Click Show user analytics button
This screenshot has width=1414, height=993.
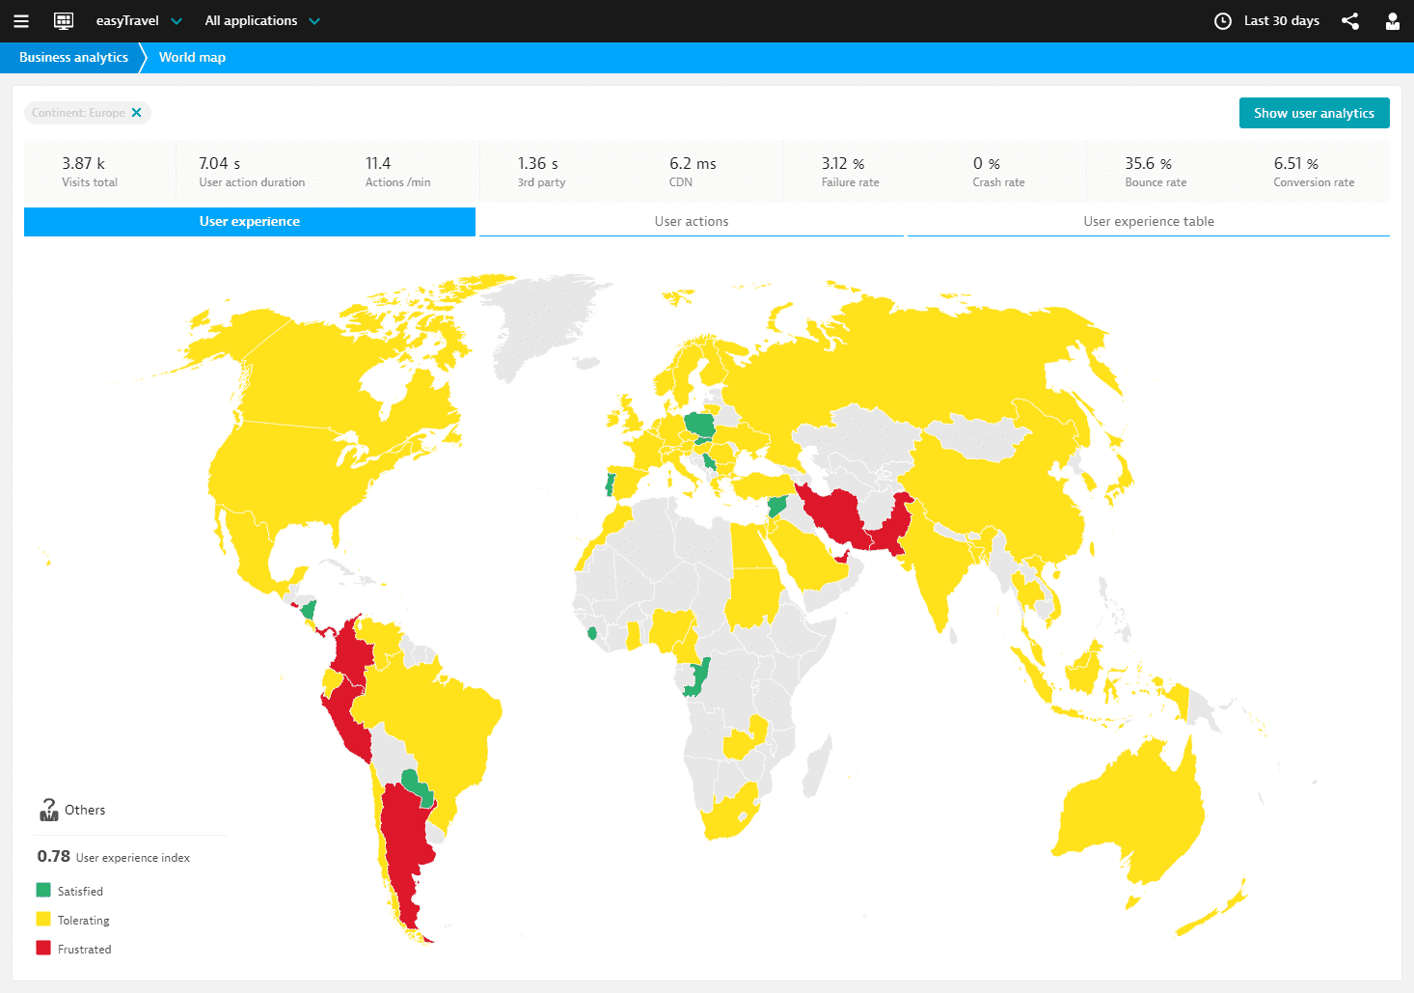[x=1314, y=113]
